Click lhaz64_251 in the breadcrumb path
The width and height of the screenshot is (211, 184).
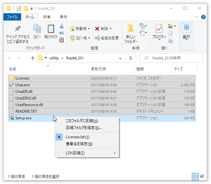pyautogui.click(x=75, y=58)
